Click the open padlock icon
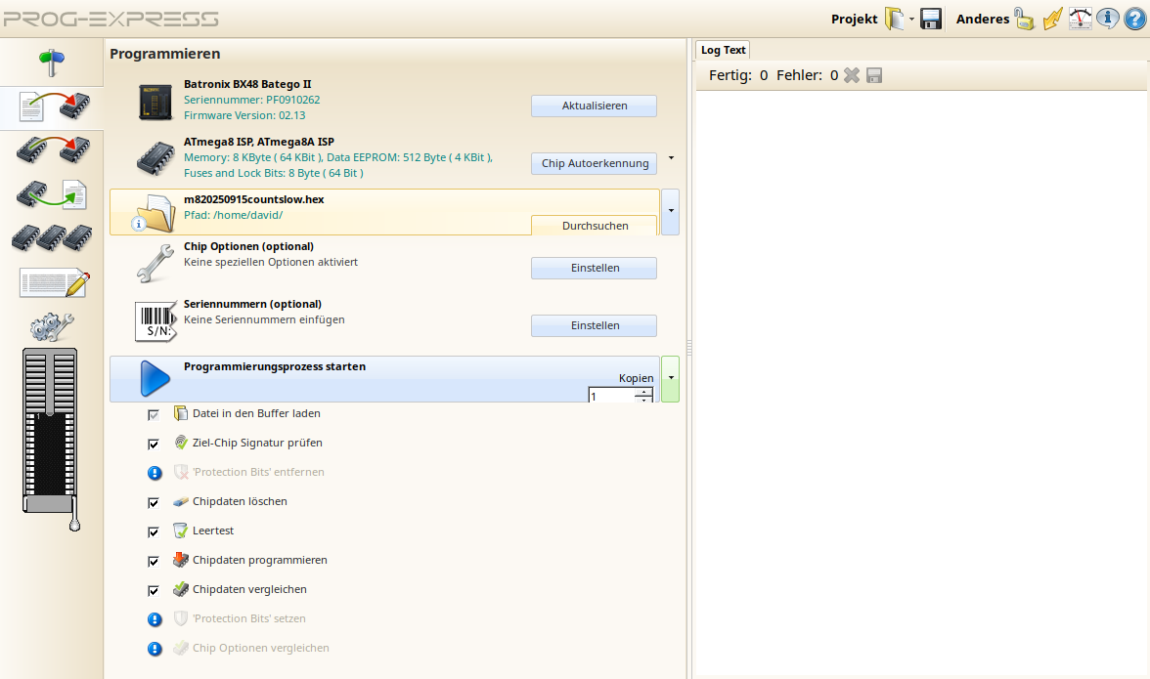 click(x=1024, y=19)
